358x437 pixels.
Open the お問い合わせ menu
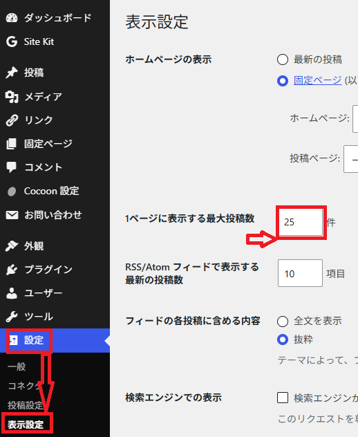click(55, 215)
